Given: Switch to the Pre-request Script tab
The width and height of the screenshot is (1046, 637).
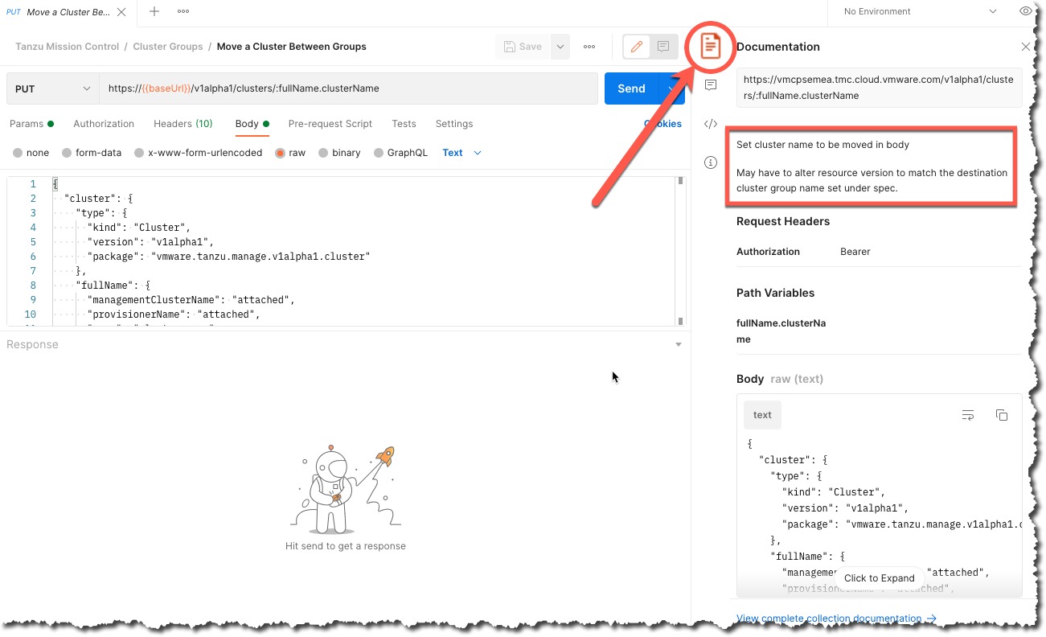Looking at the screenshot, I should tap(330, 124).
